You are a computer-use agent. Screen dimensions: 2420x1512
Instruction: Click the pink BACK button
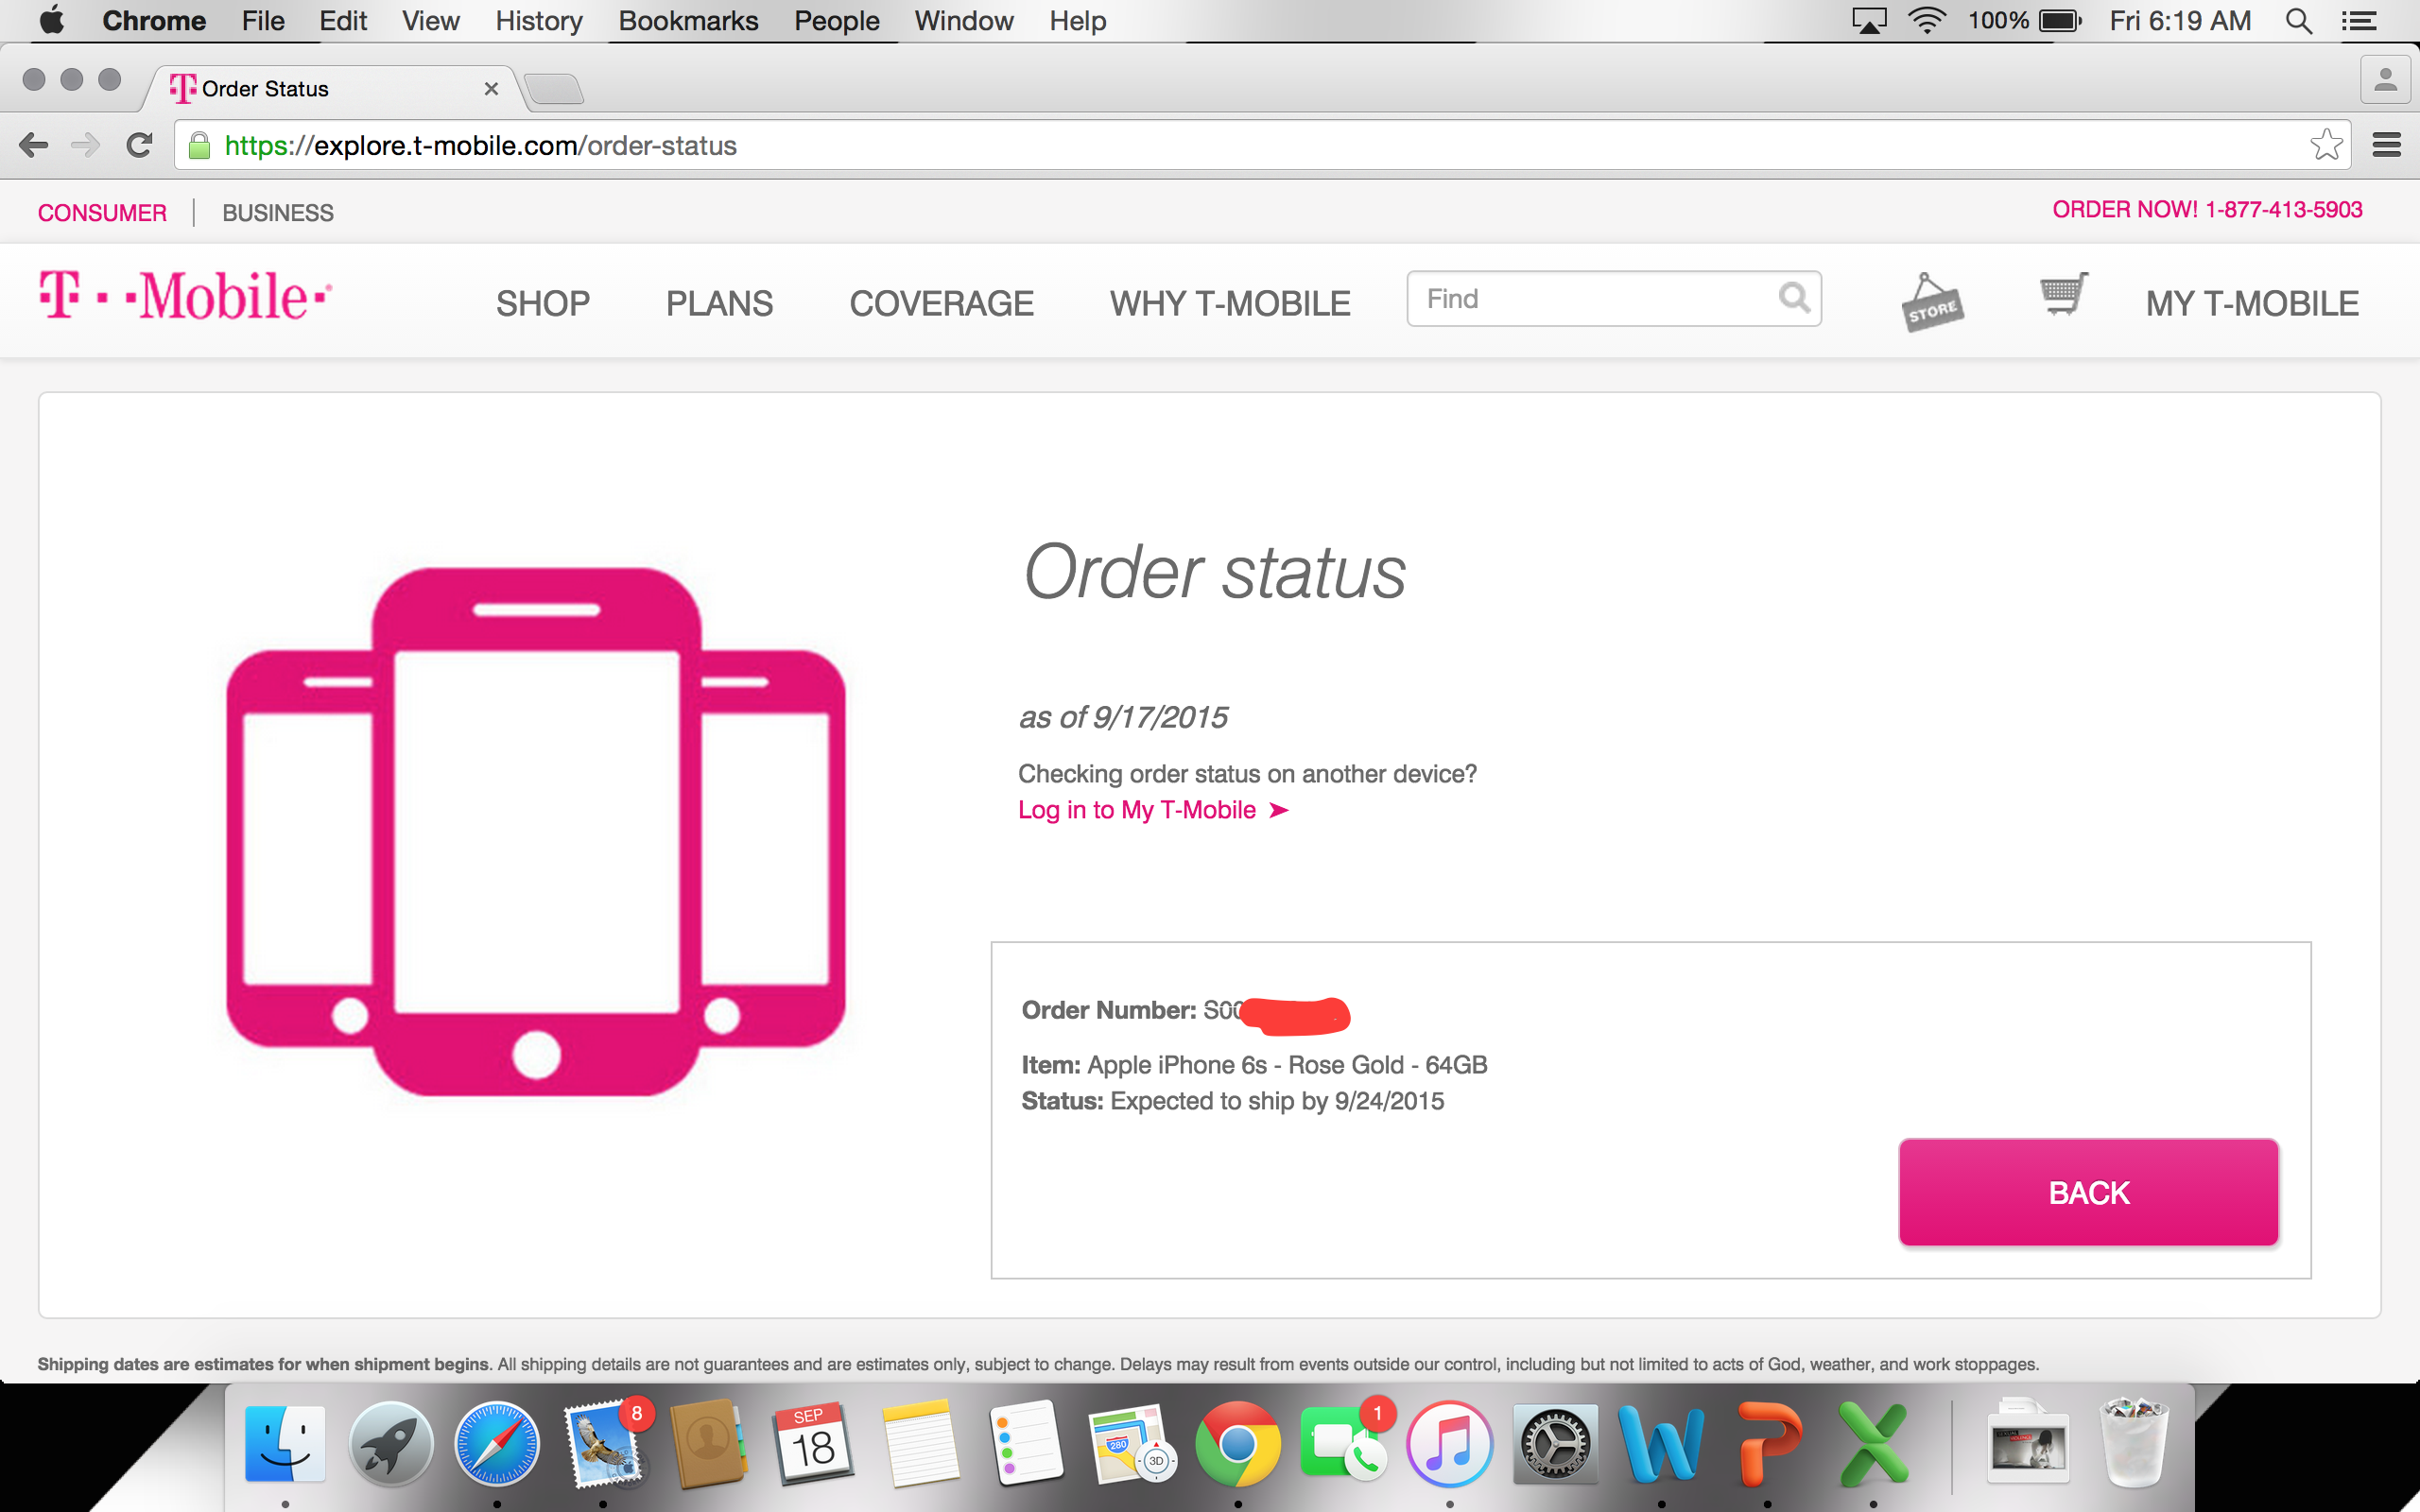pyautogui.click(x=2088, y=1192)
